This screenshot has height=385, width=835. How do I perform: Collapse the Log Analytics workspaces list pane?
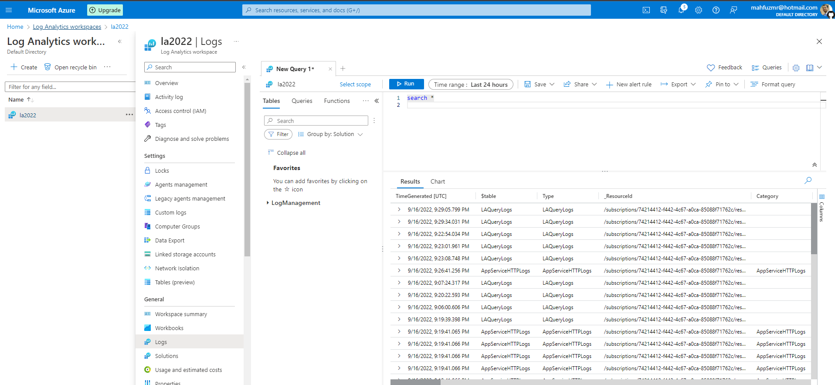(119, 41)
